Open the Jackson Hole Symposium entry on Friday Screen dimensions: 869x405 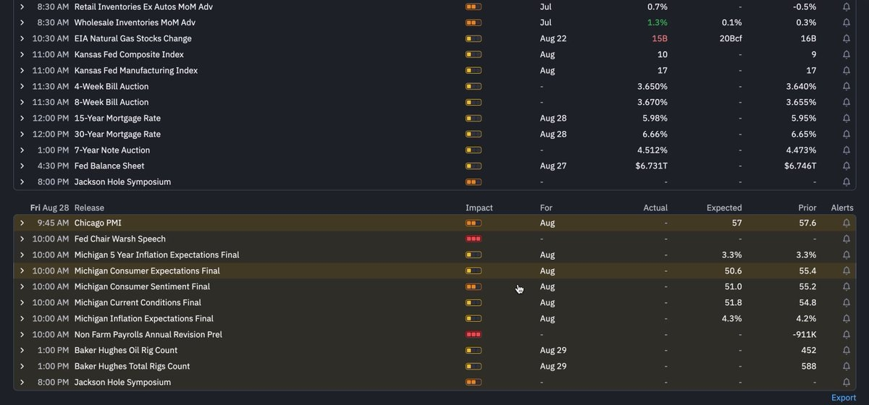point(122,382)
